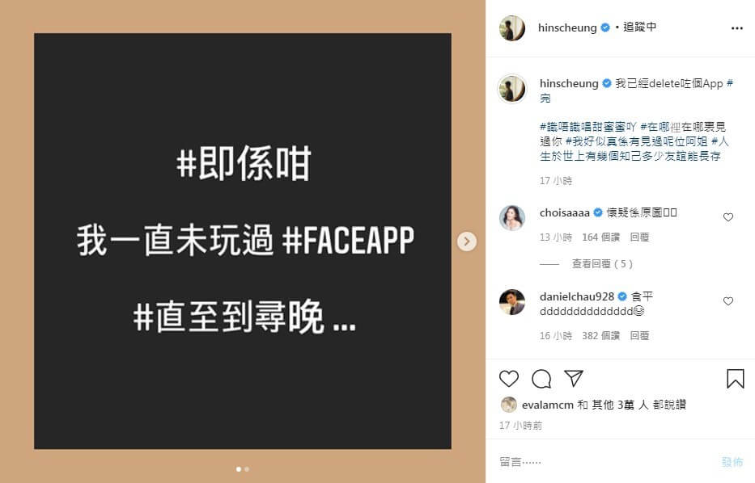Open the three-dot more options menu

[x=736, y=28]
